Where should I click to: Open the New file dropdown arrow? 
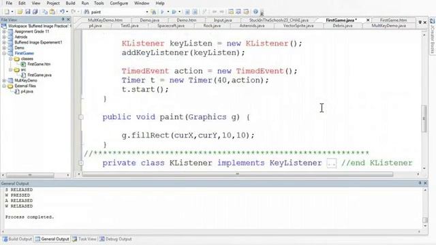coord(12,12)
